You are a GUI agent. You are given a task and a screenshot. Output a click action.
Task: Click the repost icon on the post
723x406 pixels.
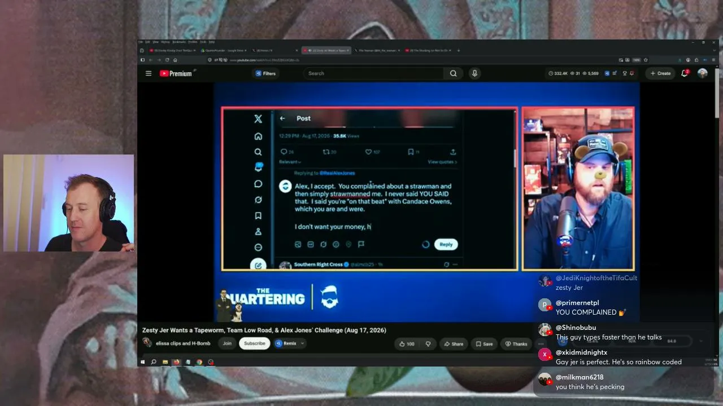326,152
